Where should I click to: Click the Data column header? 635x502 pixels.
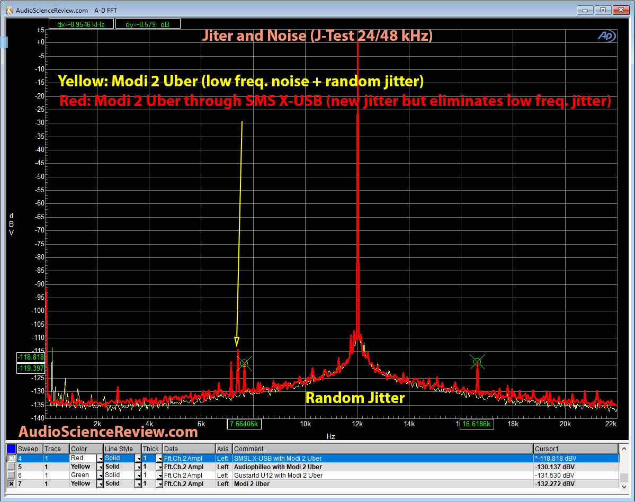point(189,449)
